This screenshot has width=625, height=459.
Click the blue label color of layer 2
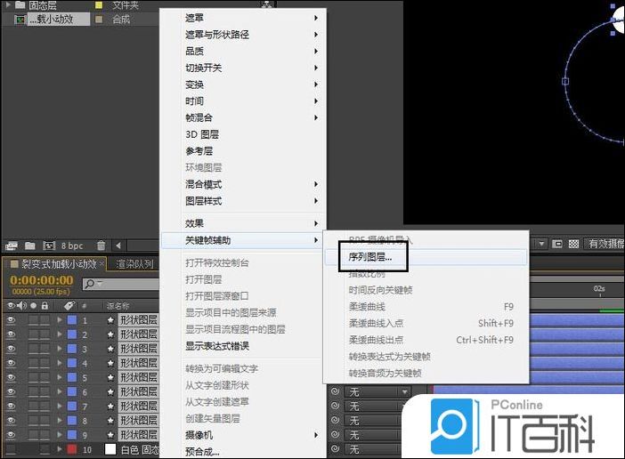(x=72, y=334)
